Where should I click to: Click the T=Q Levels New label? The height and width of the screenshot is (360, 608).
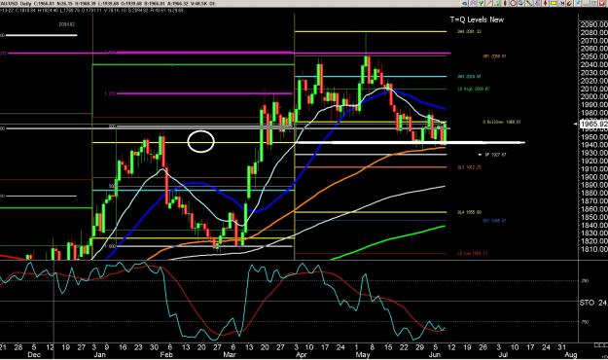click(x=477, y=19)
